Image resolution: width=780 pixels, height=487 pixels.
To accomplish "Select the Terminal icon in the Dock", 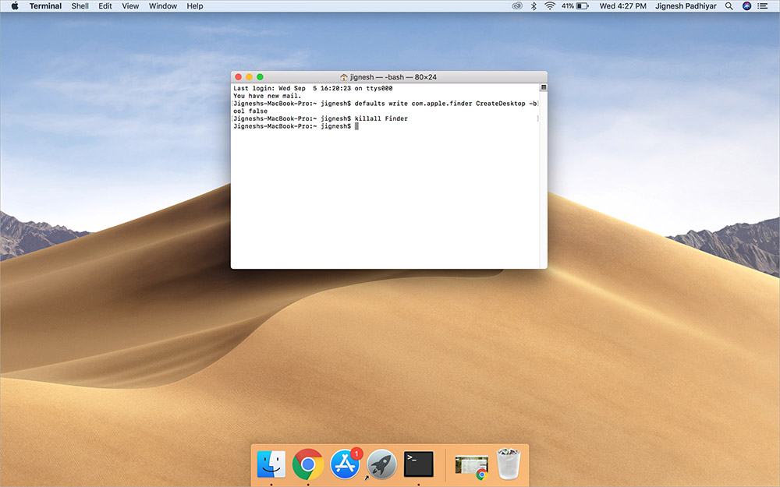I will 417,462.
